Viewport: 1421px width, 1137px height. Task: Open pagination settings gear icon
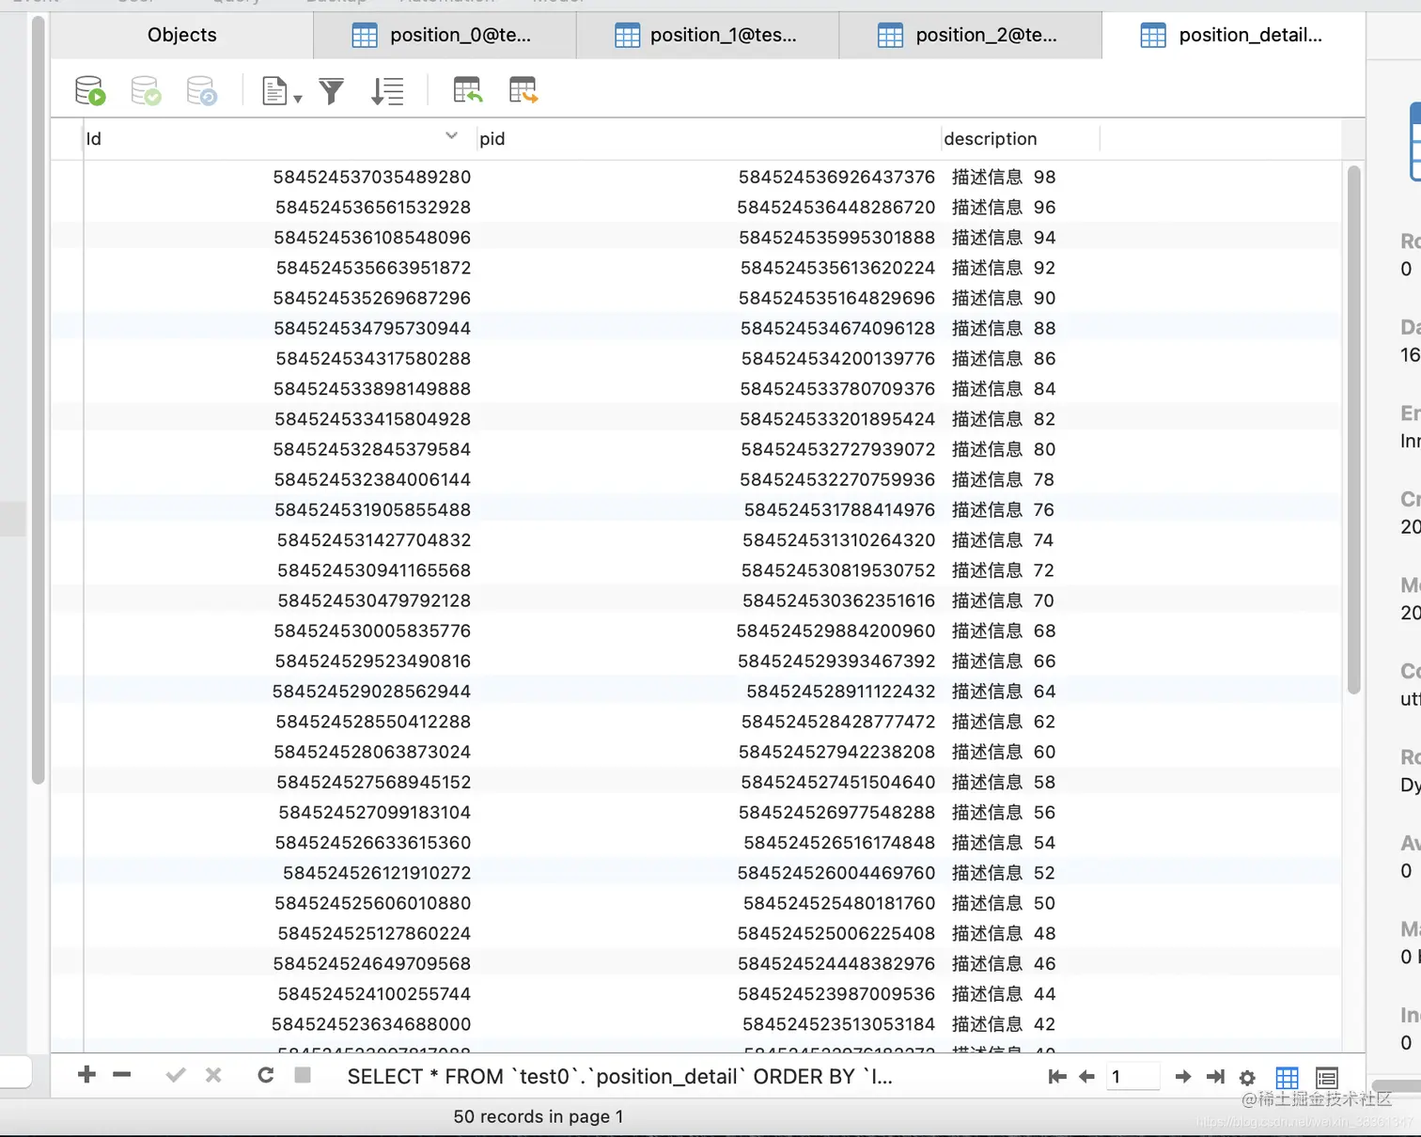[x=1247, y=1078]
